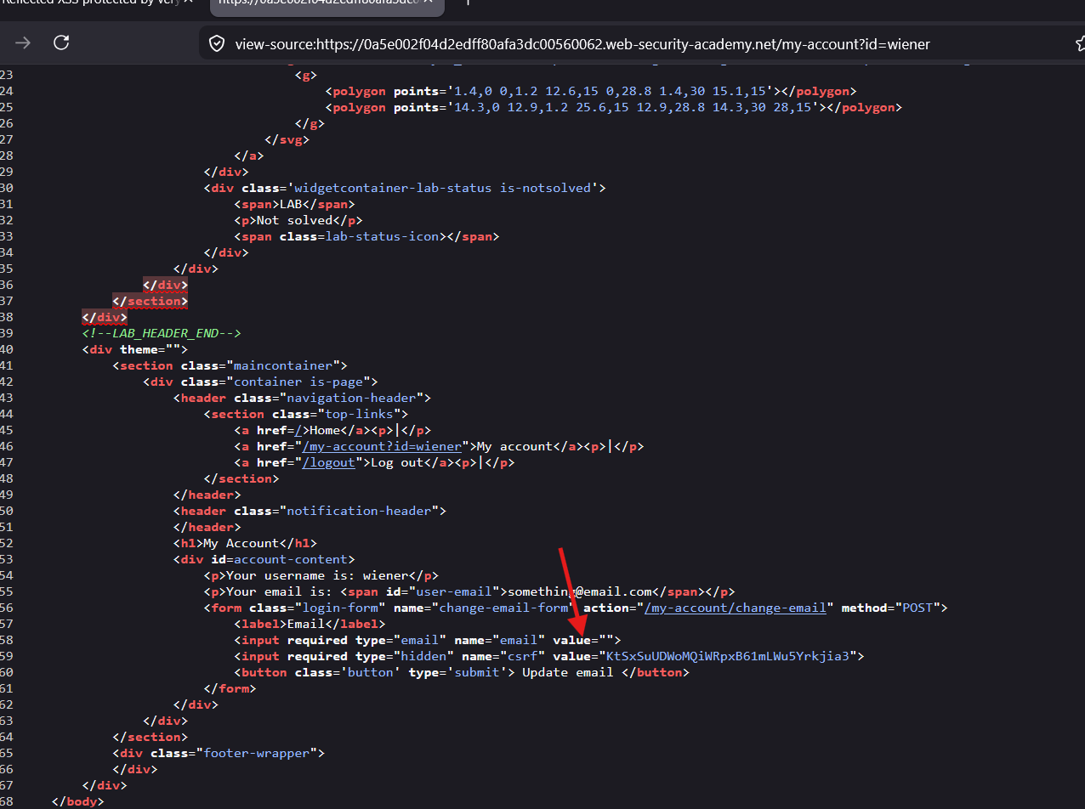Select the "notification-header" class value
Image resolution: width=1085 pixels, height=809 pixels.
(x=359, y=511)
